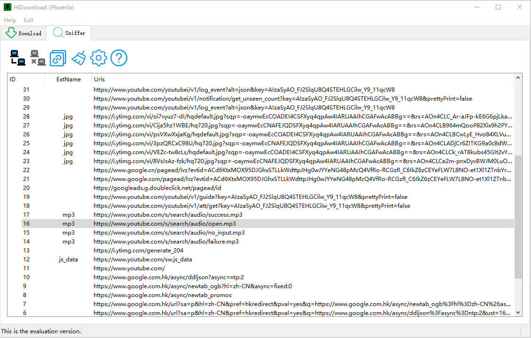The image size is (531, 338).
Task: Select row 22 google.cn pagead URL
Action: pos(303,170)
